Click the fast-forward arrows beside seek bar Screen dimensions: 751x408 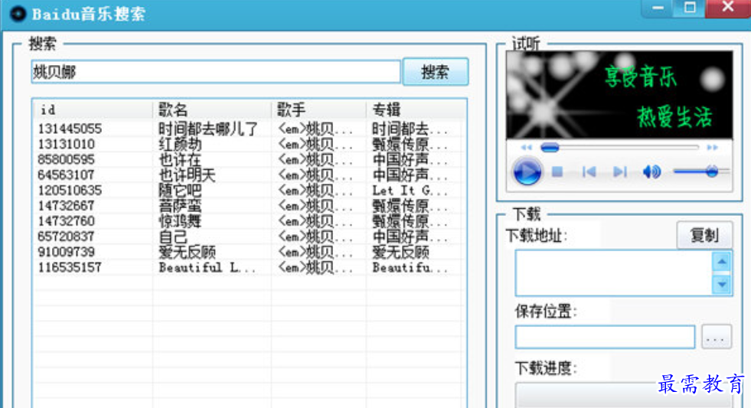pos(712,148)
